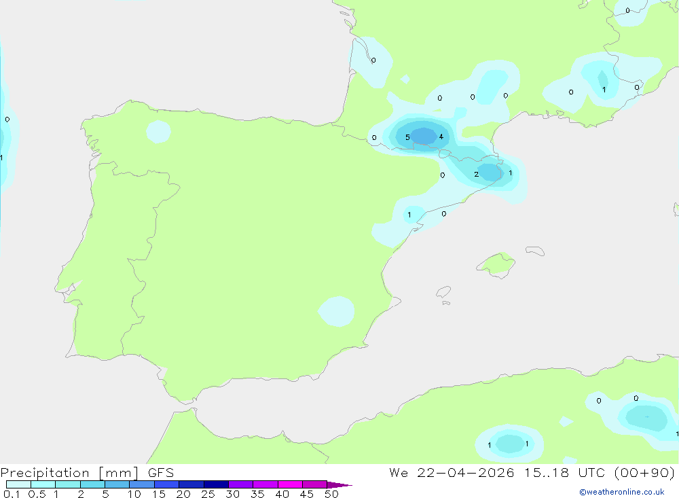
Task: Click the '40' legend scale label
Action: point(282,494)
